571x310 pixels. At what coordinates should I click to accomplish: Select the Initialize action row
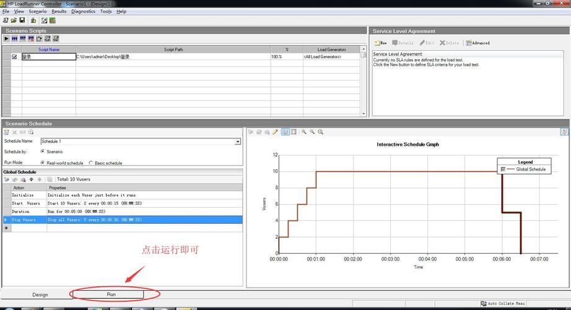pyautogui.click(x=123, y=195)
